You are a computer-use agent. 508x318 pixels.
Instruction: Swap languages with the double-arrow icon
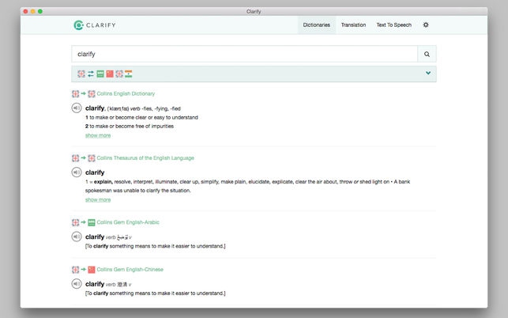tap(91, 74)
